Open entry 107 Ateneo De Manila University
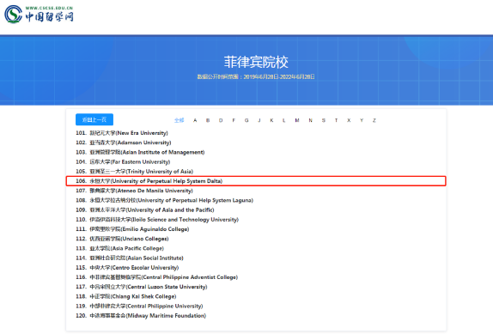493x334 pixels. click(x=134, y=191)
